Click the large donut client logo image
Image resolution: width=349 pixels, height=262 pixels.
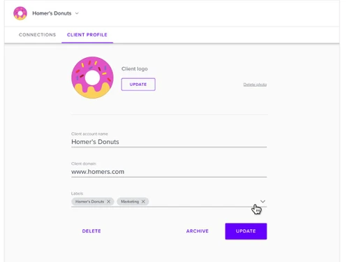click(92, 78)
